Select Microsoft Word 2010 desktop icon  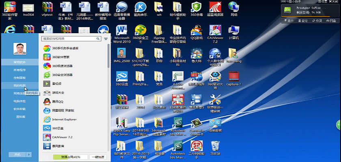[122, 34]
